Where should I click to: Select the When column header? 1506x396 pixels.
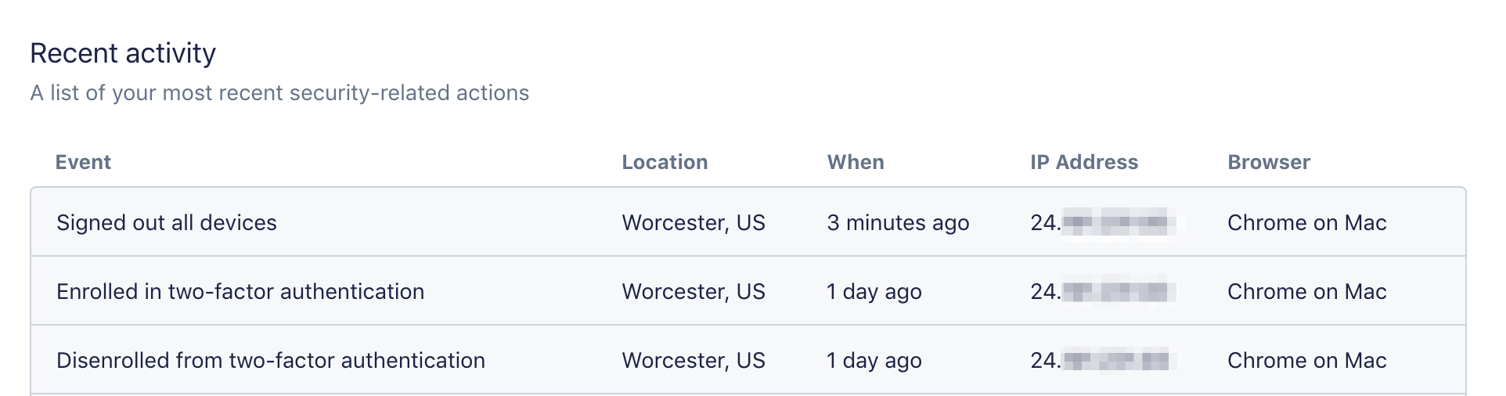[x=856, y=162]
